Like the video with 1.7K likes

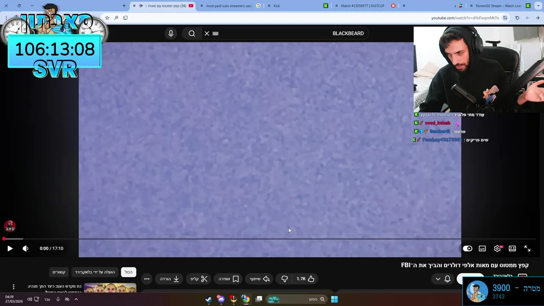306,279
